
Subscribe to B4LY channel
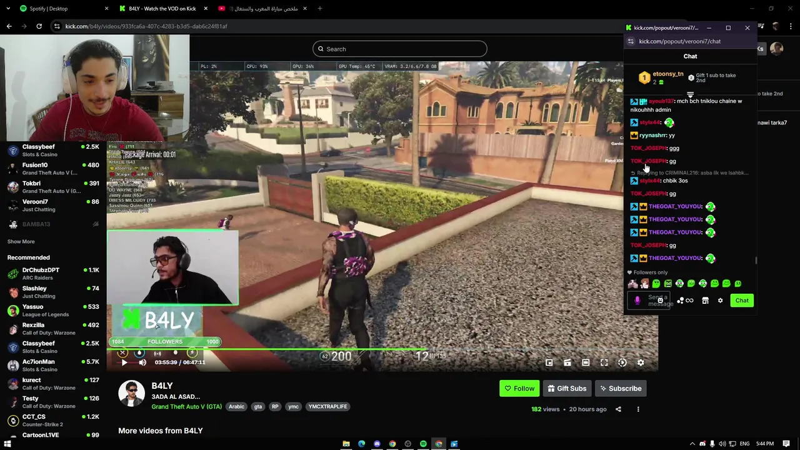[621, 389]
